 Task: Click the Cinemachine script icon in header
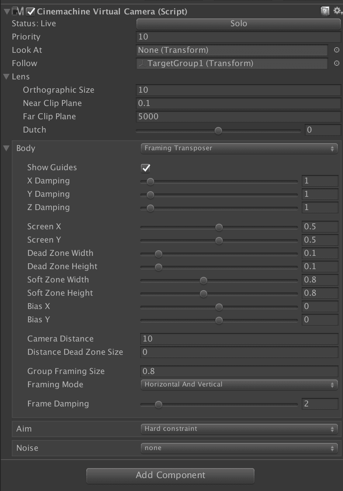18,11
